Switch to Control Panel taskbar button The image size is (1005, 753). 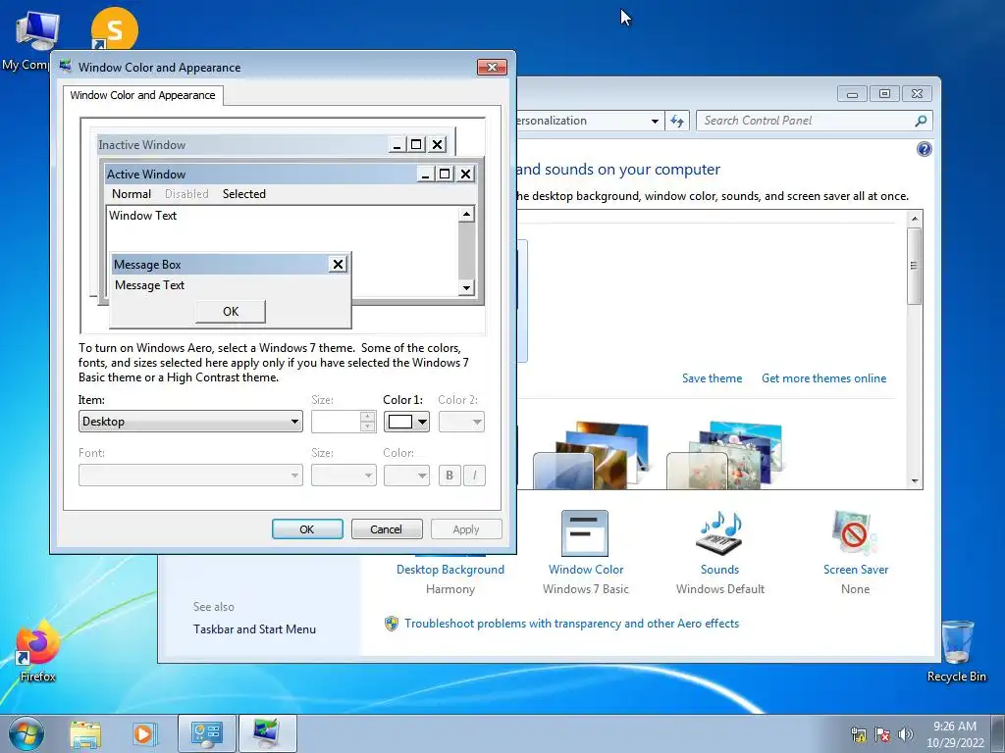(x=206, y=733)
